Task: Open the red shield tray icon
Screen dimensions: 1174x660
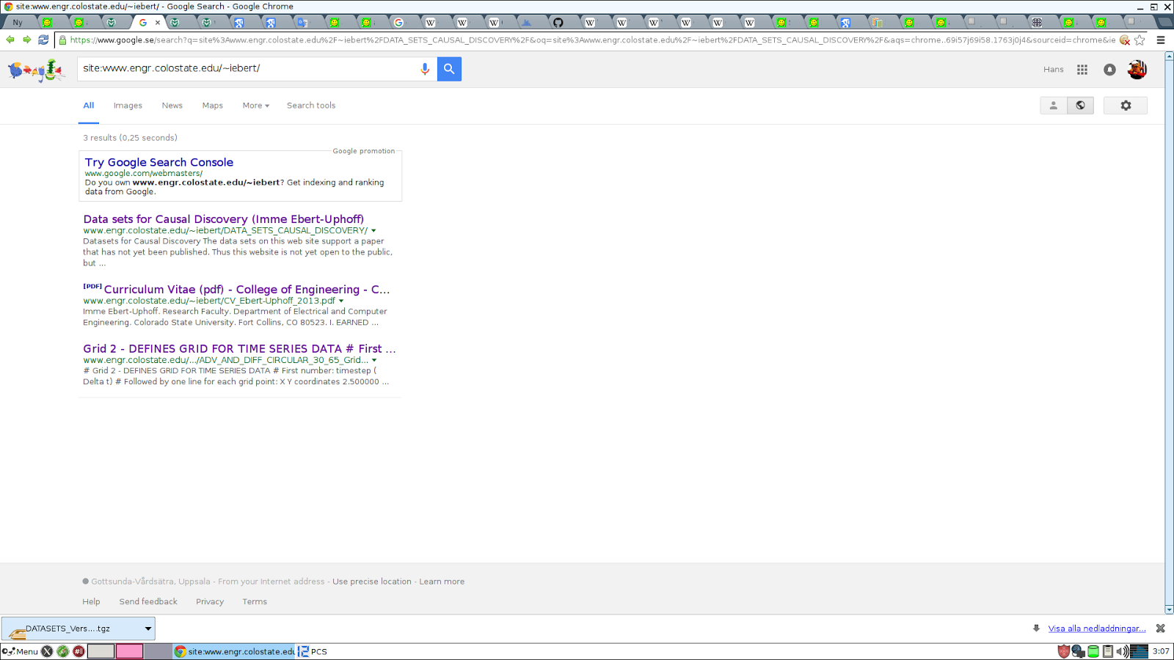Action: coord(1064,651)
